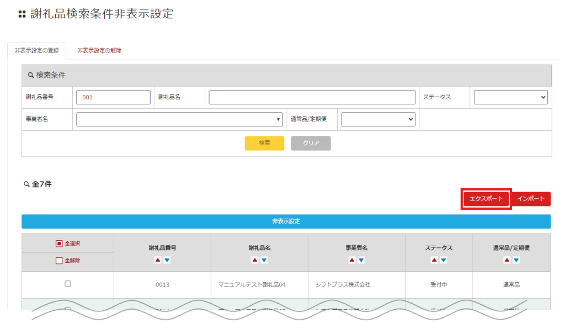Check the 全選択 select-all checkbox
The height and width of the screenshot is (329, 565).
point(59,243)
